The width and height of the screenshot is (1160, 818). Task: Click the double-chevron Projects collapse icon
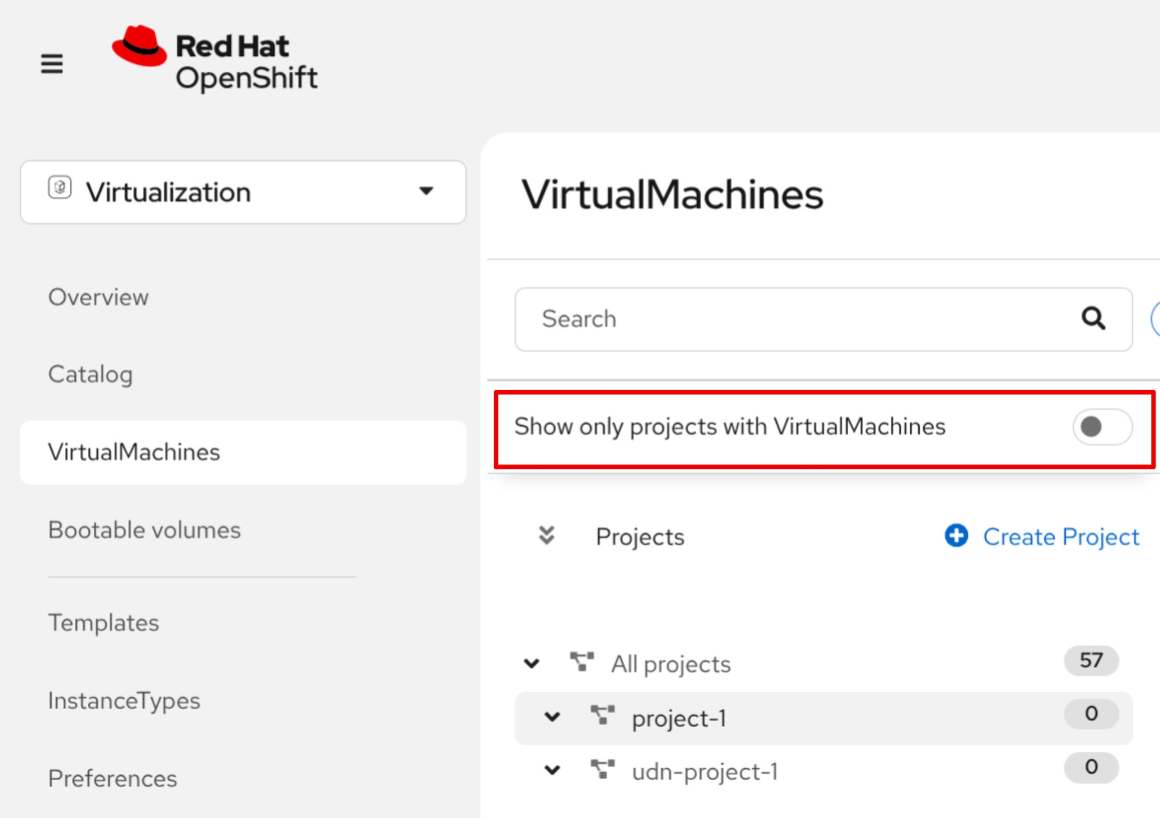[546, 536]
